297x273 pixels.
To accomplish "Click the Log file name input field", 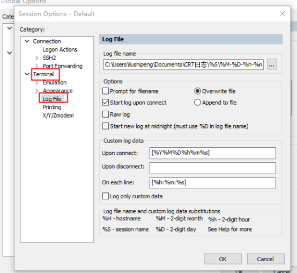I will (x=183, y=64).
